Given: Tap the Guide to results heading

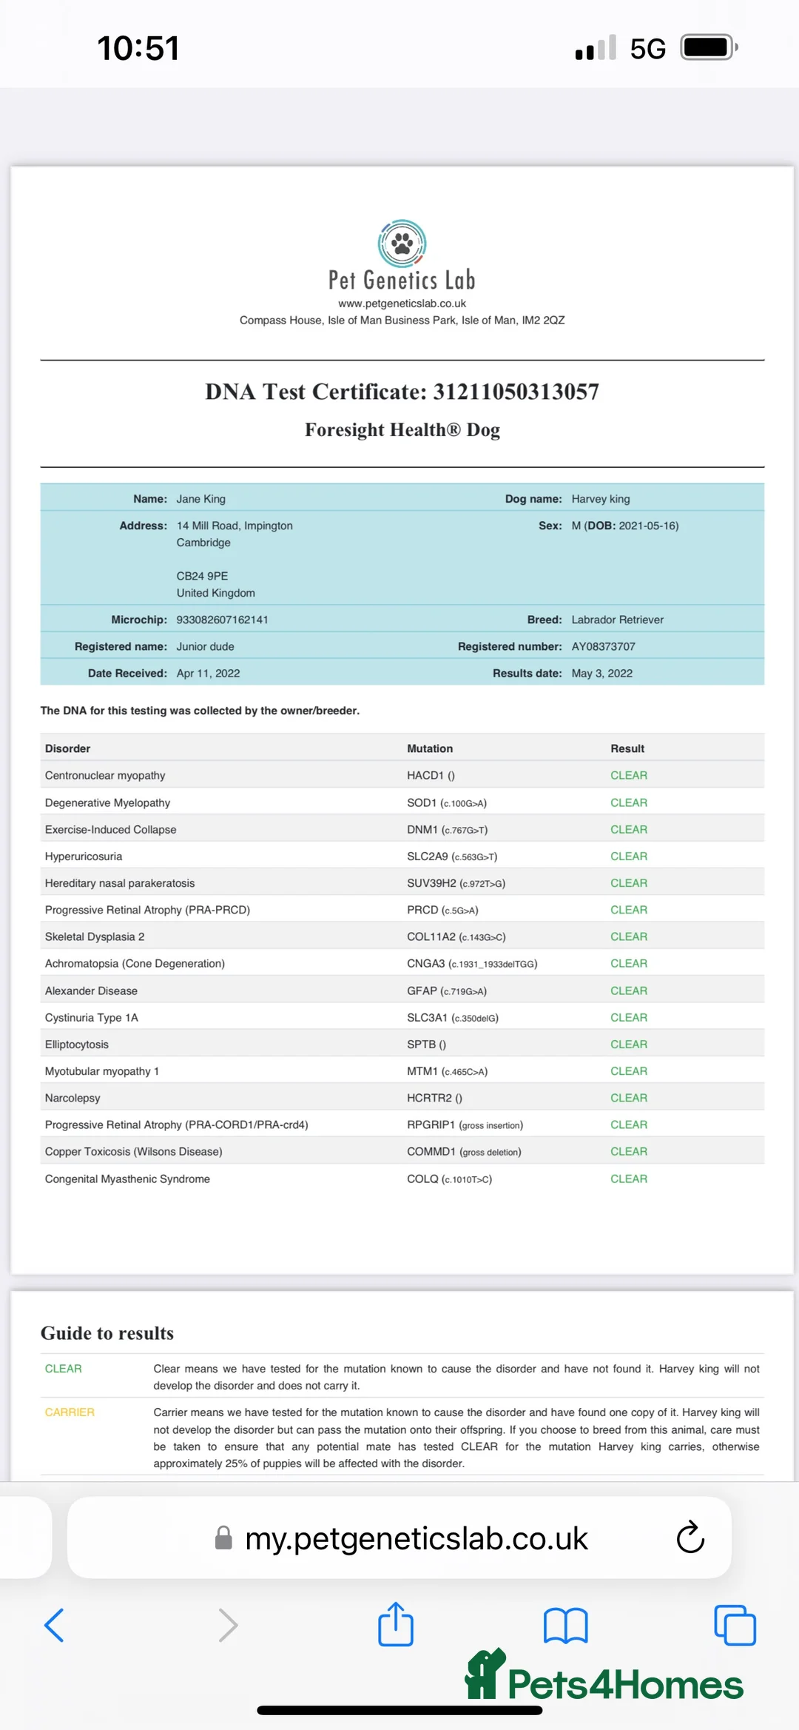Looking at the screenshot, I should pyautogui.click(x=107, y=1333).
